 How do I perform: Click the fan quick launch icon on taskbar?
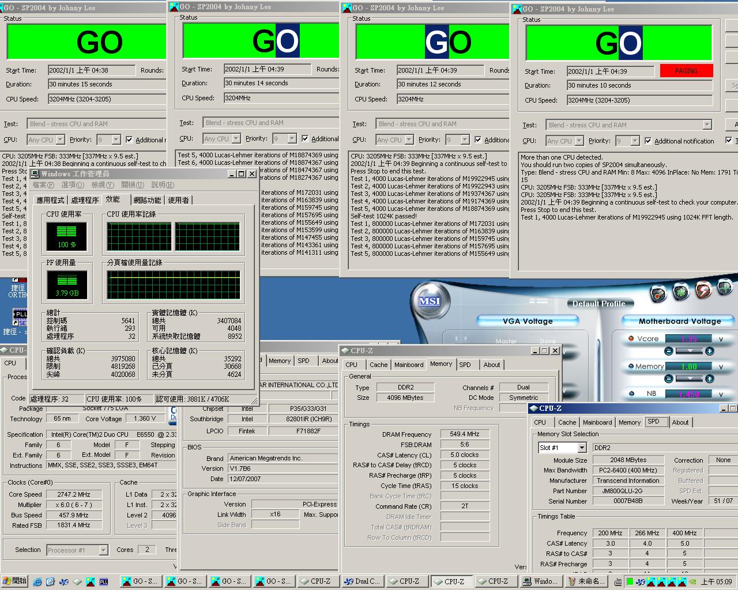[x=63, y=581]
